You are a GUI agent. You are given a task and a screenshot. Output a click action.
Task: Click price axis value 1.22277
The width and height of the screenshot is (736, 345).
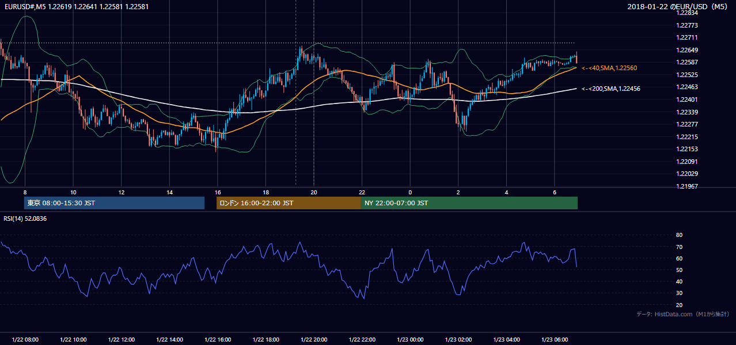pyautogui.click(x=687, y=124)
